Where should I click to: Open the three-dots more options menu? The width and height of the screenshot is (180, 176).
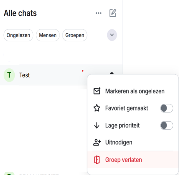point(98,13)
